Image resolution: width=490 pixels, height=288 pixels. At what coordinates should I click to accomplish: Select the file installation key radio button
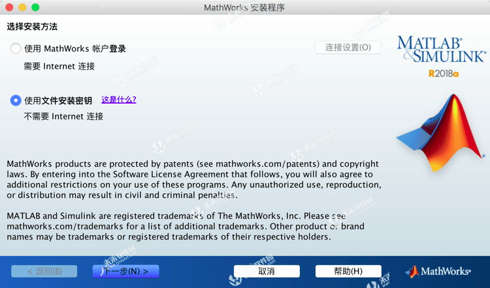tap(16, 100)
